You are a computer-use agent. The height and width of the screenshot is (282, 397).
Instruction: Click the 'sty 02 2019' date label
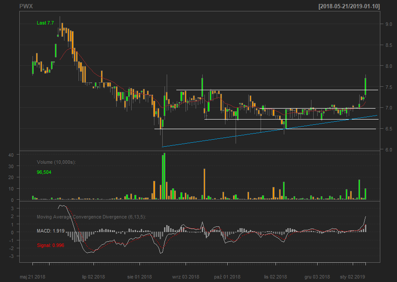353,277
